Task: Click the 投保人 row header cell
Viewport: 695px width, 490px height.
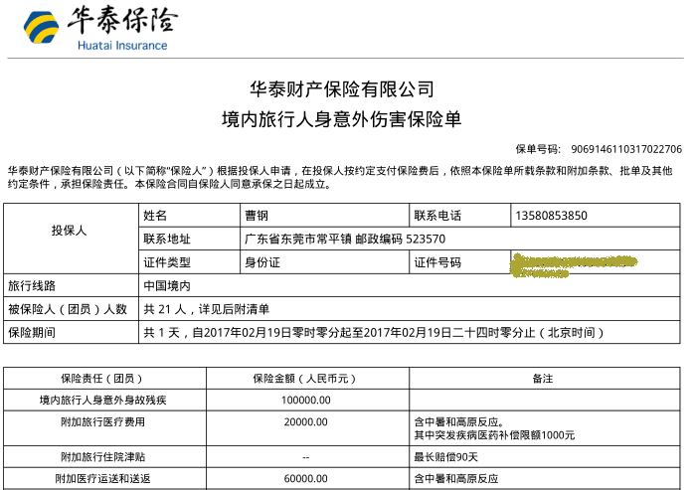Action: 70,231
